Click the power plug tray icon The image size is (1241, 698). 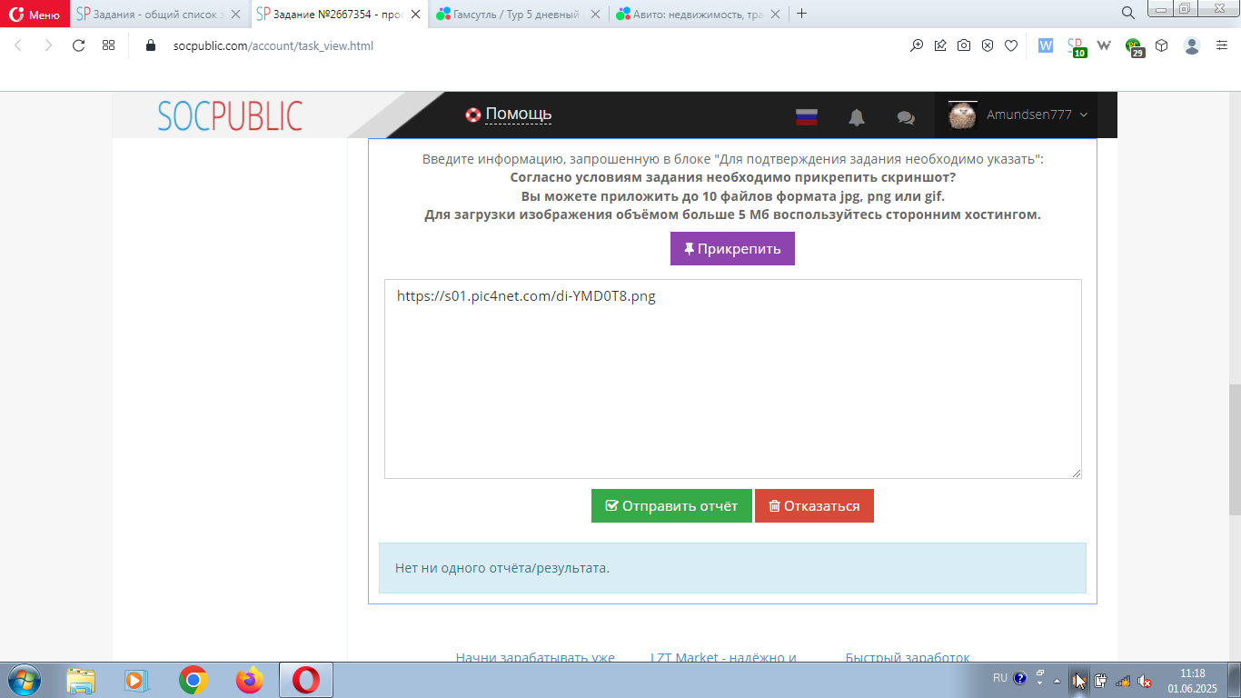pos(1100,680)
